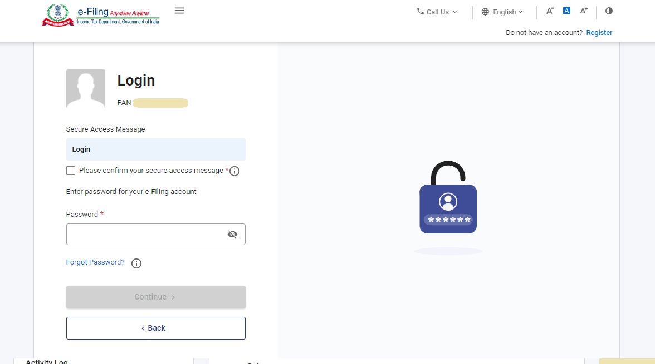Image resolution: width=655 pixels, height=364 pixels.
Task: Click the user profile avatar image
Action: [85, 88]
